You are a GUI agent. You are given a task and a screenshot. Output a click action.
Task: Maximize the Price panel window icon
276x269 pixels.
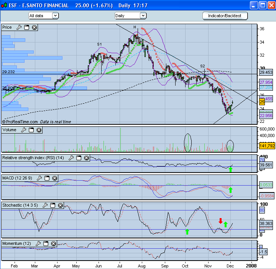pyautogui.click(x=26, y=28)
